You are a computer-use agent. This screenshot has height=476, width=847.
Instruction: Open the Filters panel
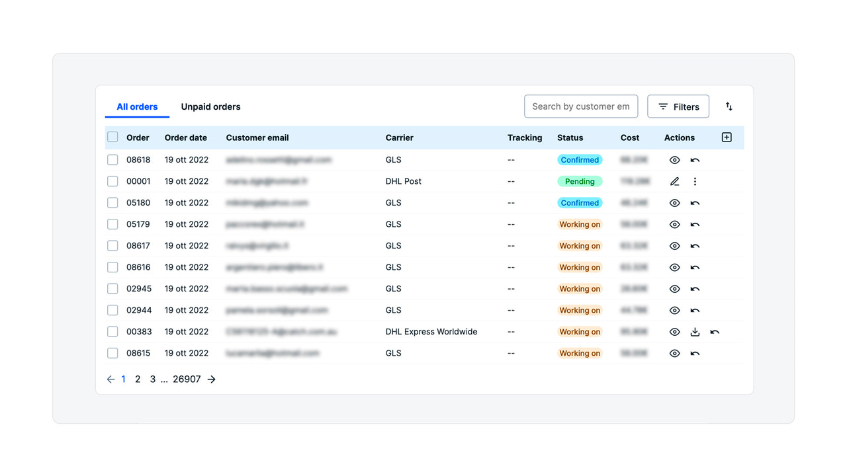678,106
